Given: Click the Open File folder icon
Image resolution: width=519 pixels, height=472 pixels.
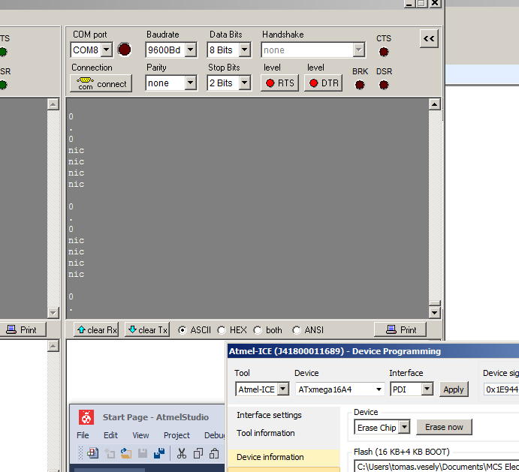Looking at the screenshot, I should [126, 453].
